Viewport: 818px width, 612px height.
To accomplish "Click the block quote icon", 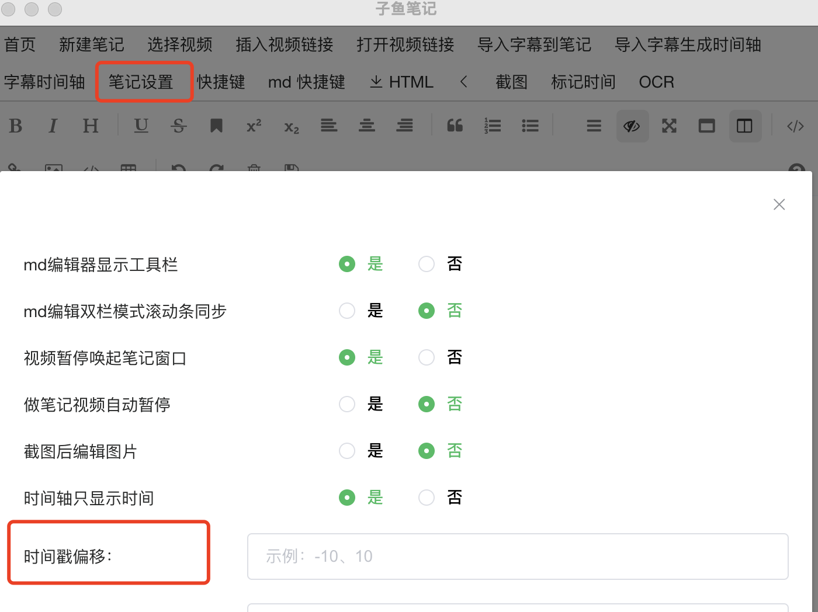I will coord(455,126).
